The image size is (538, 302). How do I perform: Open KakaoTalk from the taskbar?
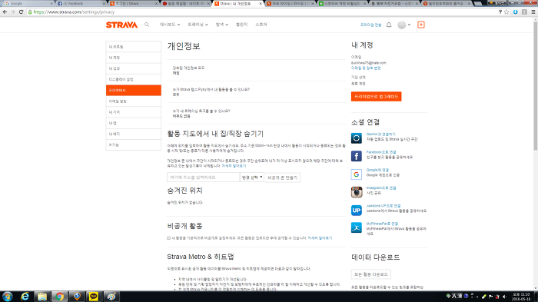[x=93, y=297]
